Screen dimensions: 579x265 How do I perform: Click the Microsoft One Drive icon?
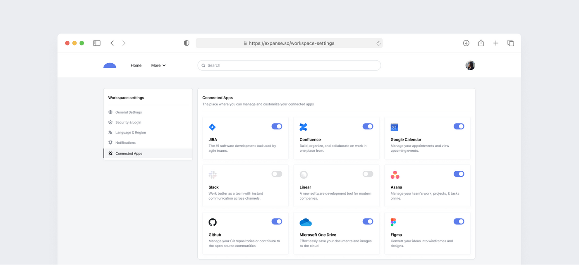[305, 222]
